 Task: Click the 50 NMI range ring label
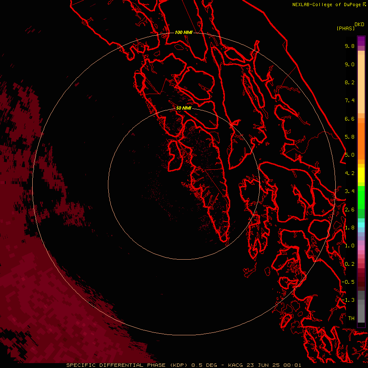[x=184, y=108]
